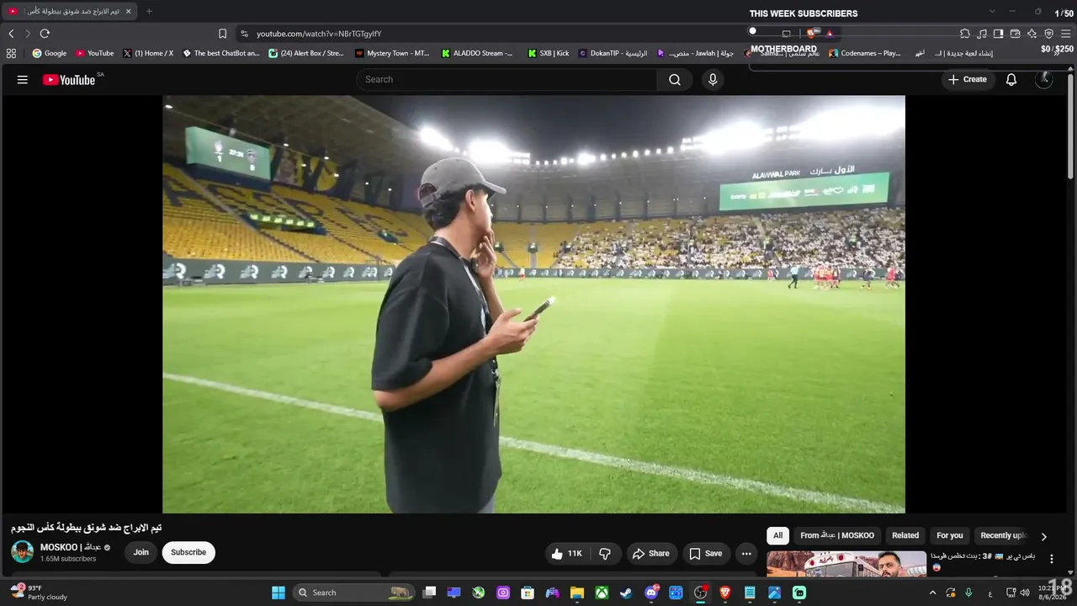Select the For you filter chip
This screenshot has width=1077, height=606.
pyautogui.click(x=950, y=535)
